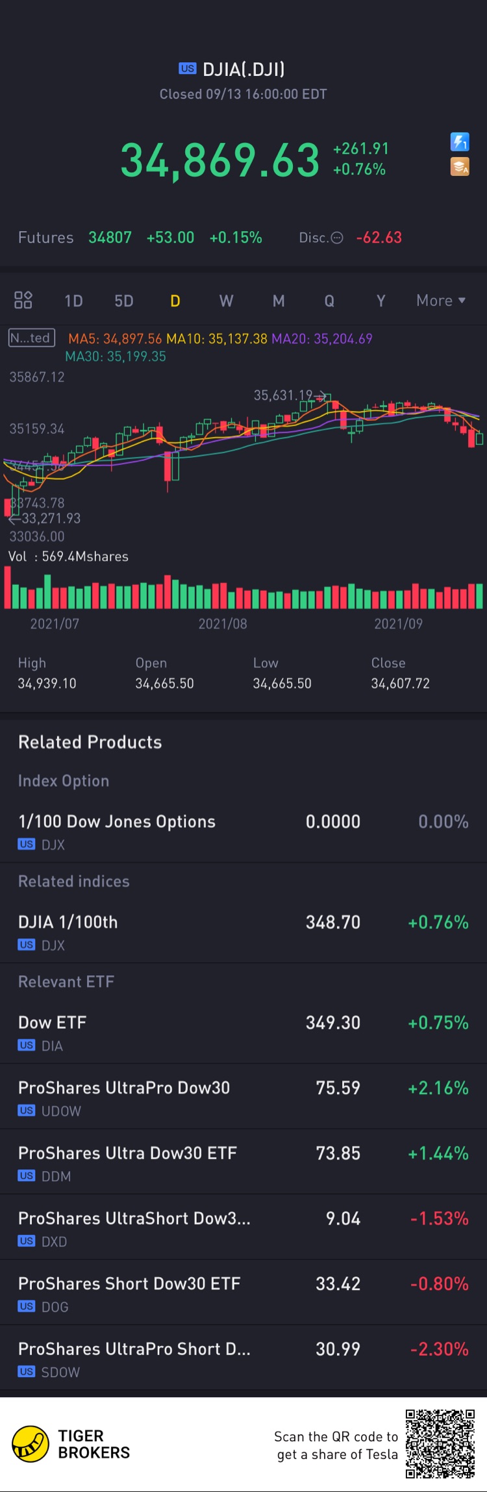Toggle the N...ted adjustment box on chart
This screenshot has height=1492, width=487.
coord(31,338)
